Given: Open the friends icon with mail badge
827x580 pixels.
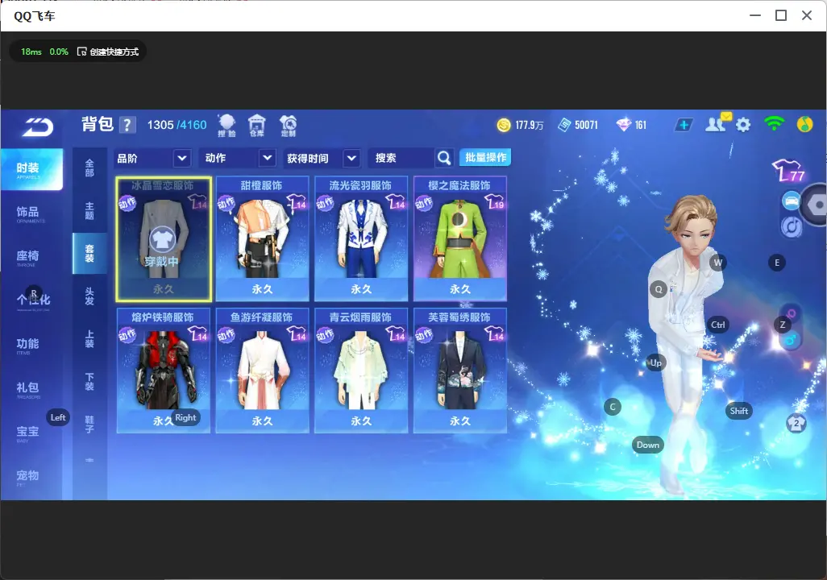Looking at the screenshot, I should coord(718,123).
